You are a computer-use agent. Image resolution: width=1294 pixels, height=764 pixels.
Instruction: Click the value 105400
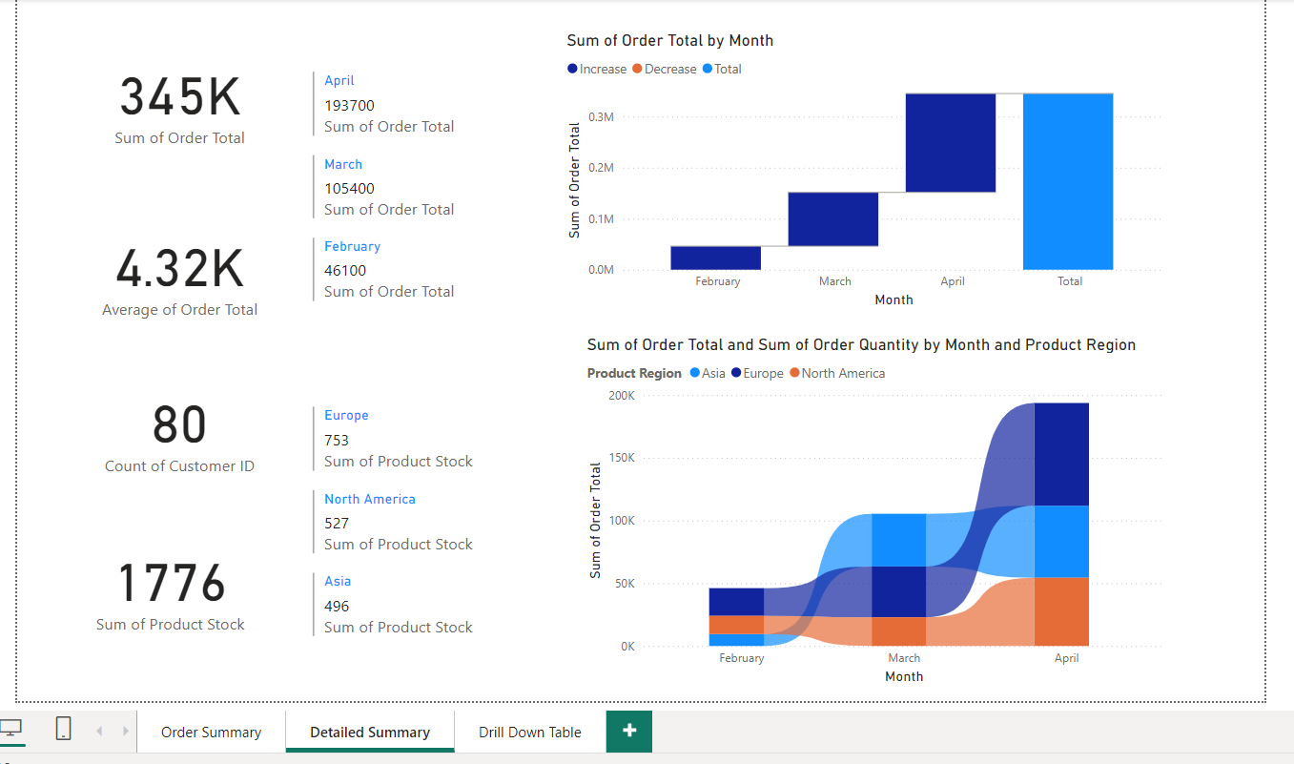coord(349,189)
